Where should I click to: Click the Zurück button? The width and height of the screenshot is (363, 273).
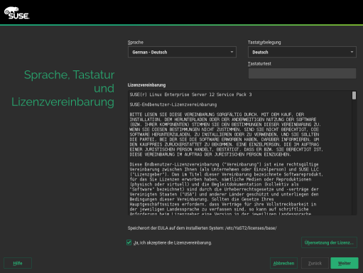315,263
